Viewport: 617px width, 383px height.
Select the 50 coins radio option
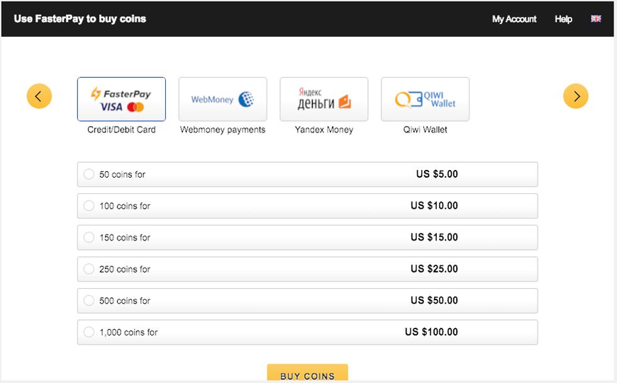(x=89, y=174)
